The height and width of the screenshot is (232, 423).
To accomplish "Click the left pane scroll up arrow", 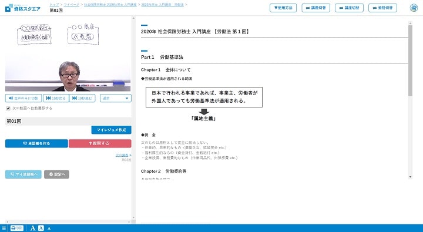I will (x=133, y=19).
